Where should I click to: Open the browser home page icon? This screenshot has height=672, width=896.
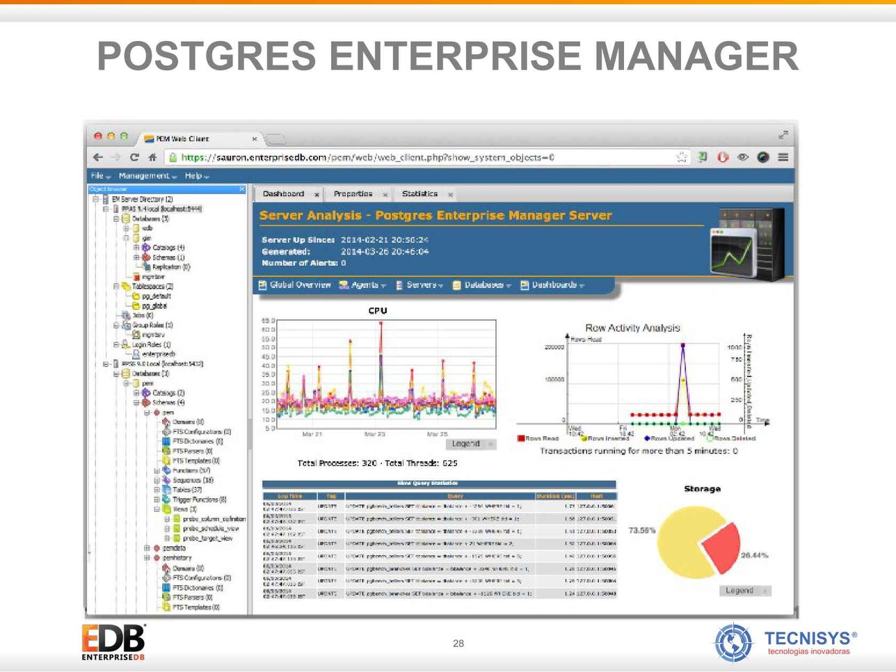click(x=152, y=157)
